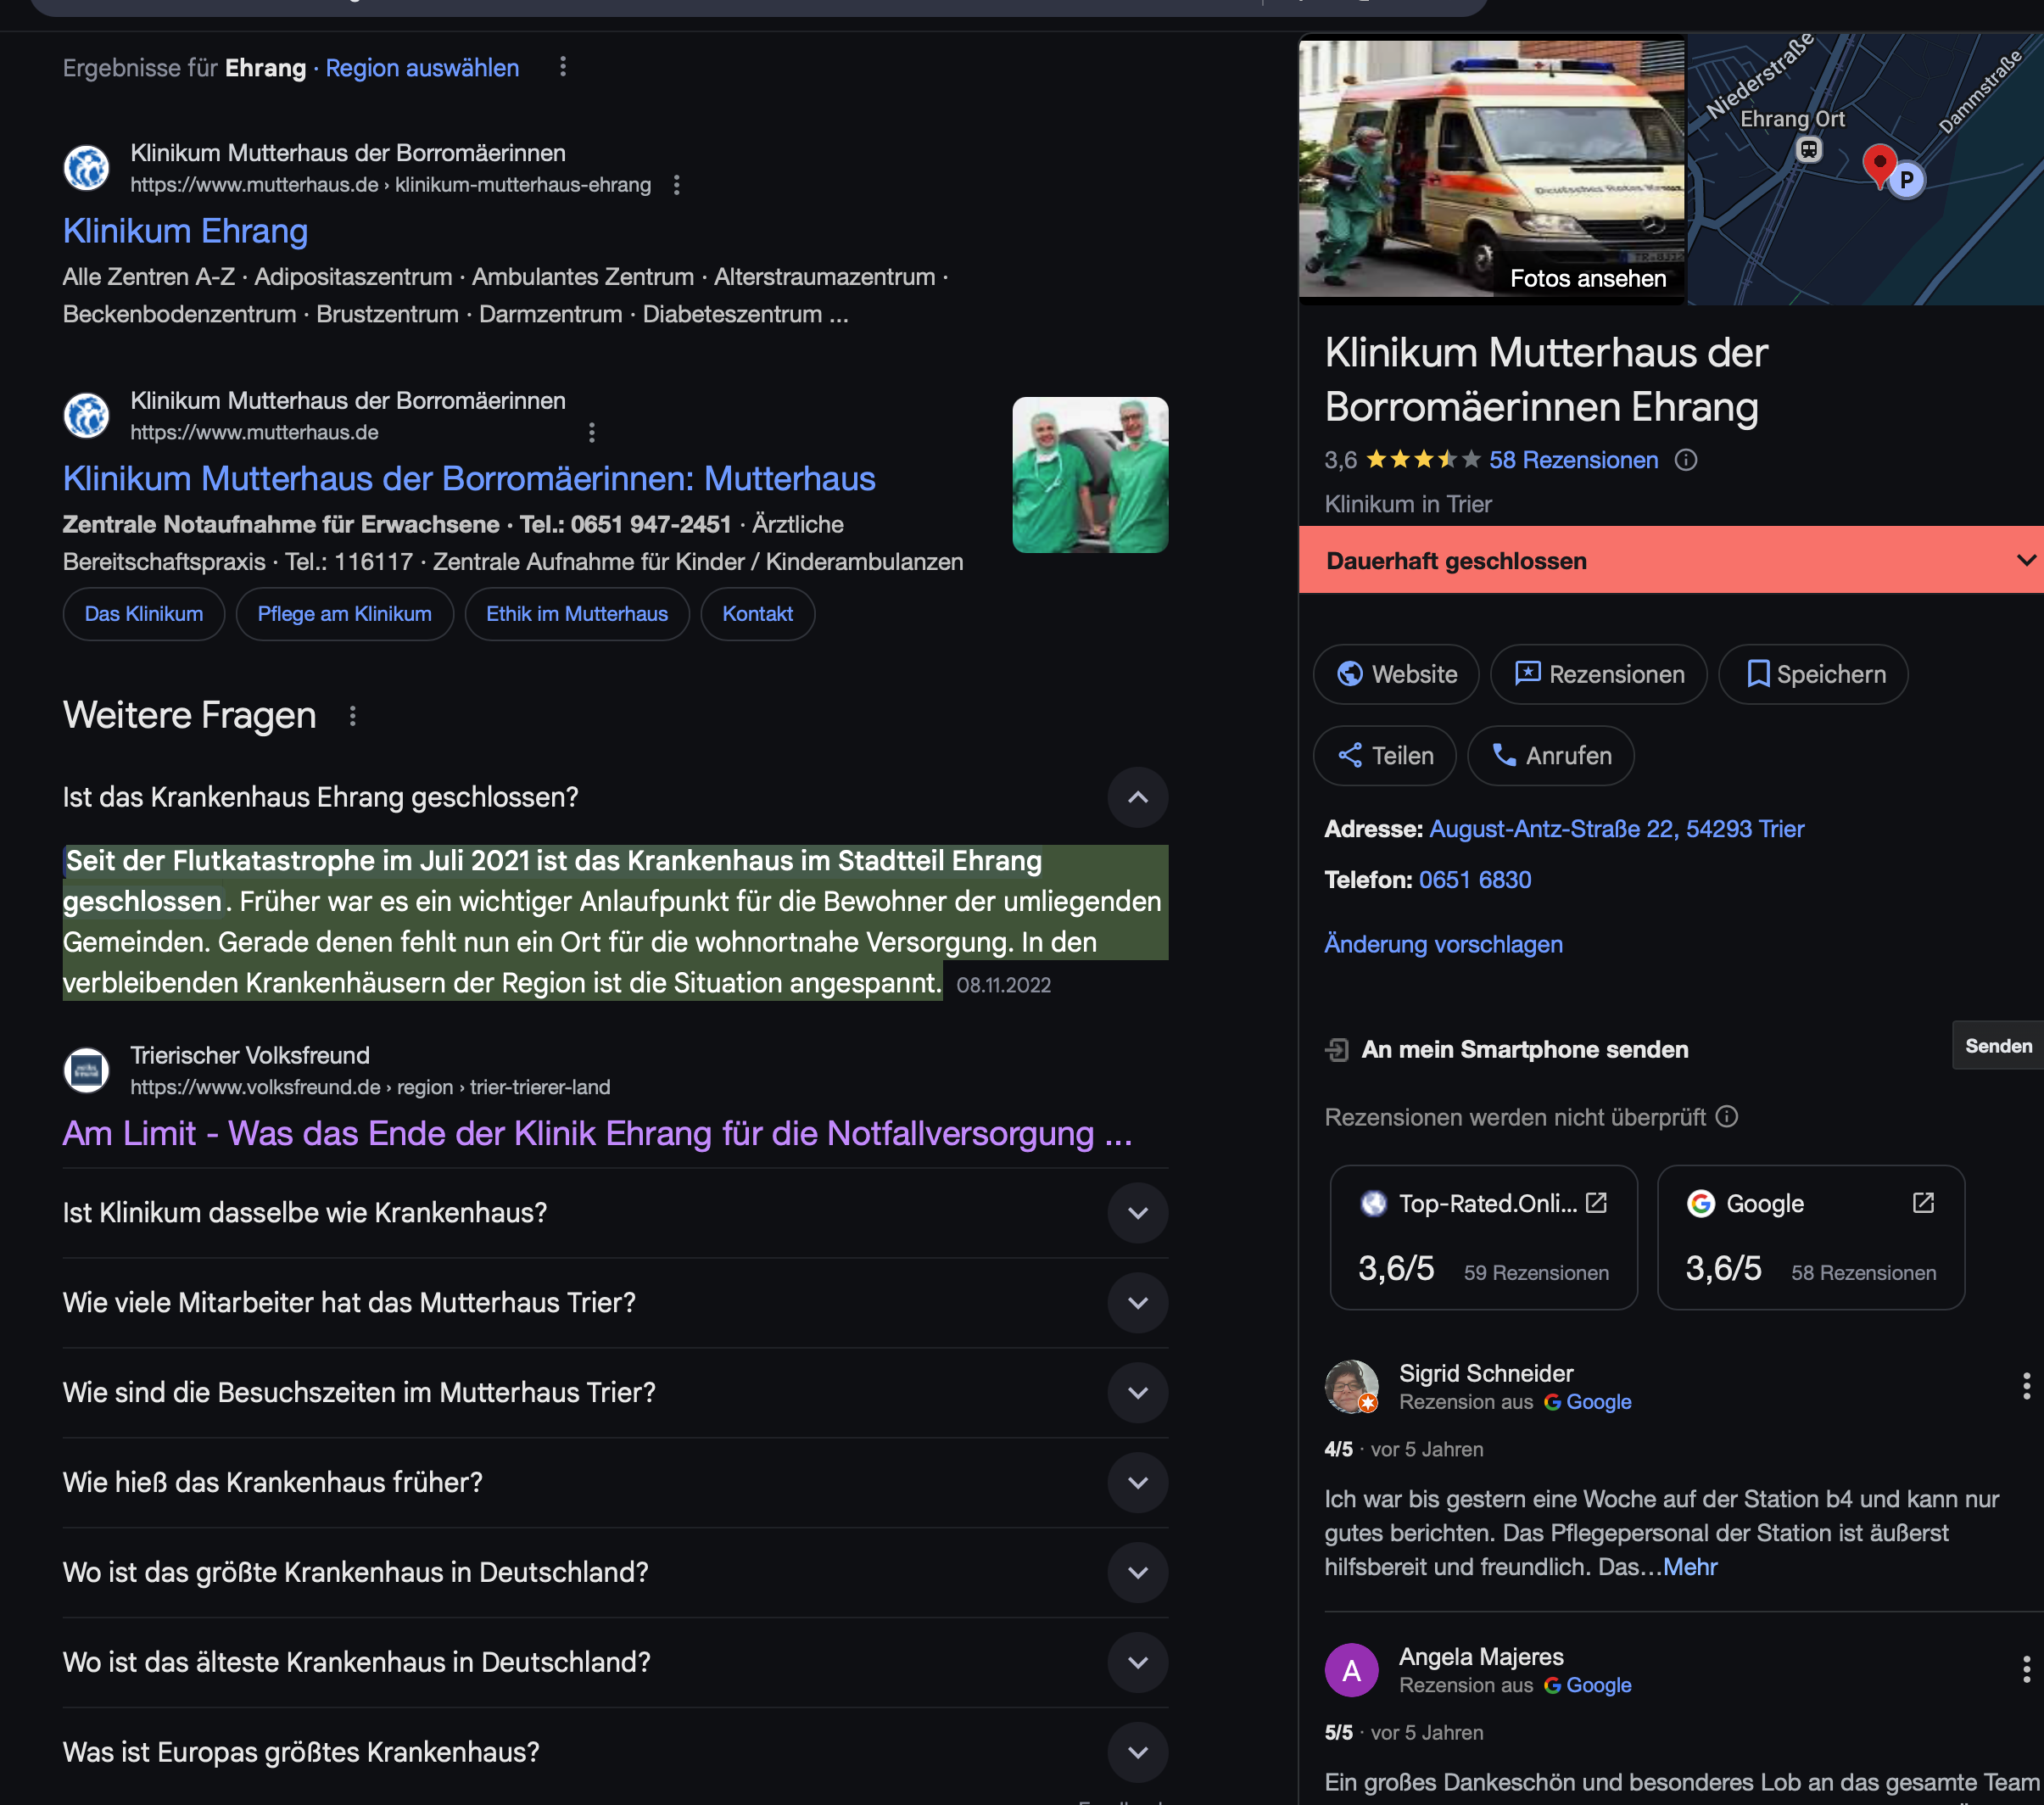Click favicon of second Klinikum Mutterhaus result
Screen dimensions: 2044x1805
pyautogui.click(x=87, y=415)
